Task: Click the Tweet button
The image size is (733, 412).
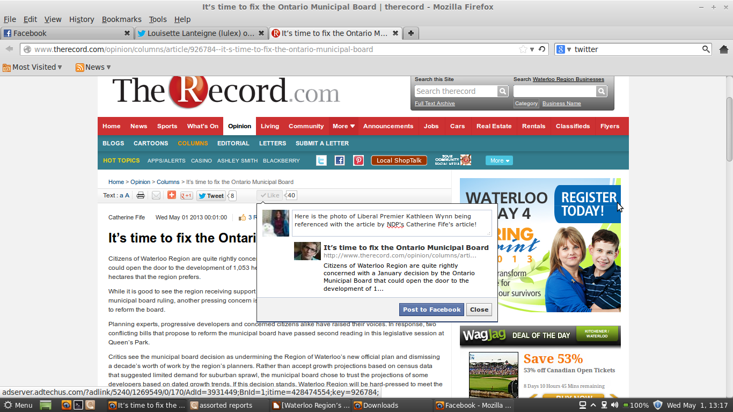Action: tap(211, 196)
